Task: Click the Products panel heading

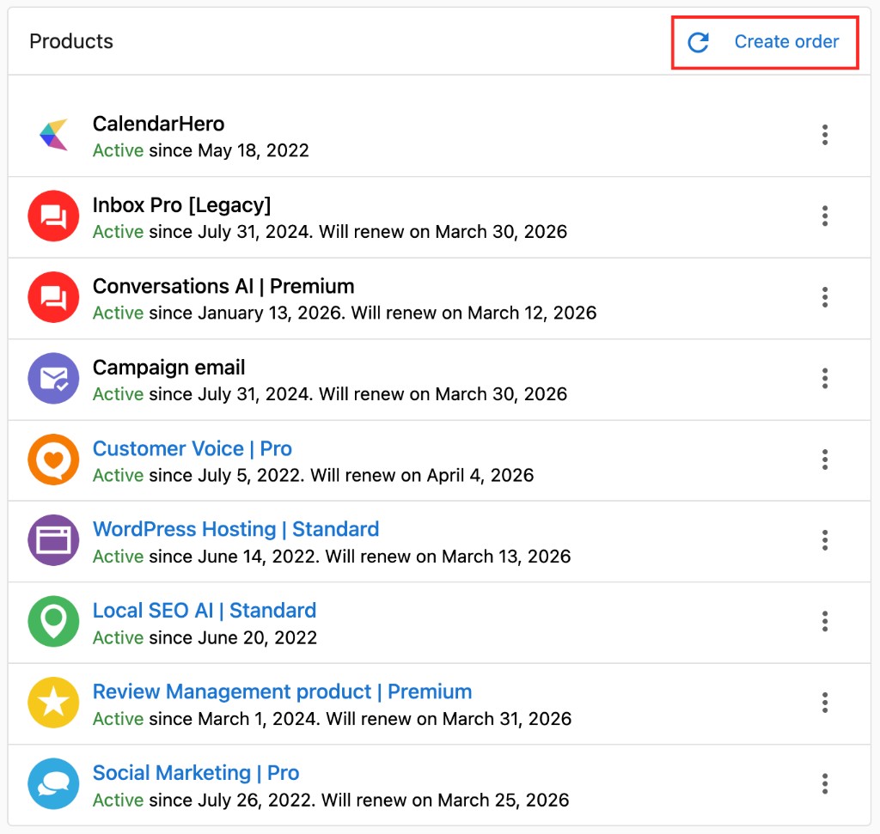Action: pyautogui.click(x=71, y=41)
